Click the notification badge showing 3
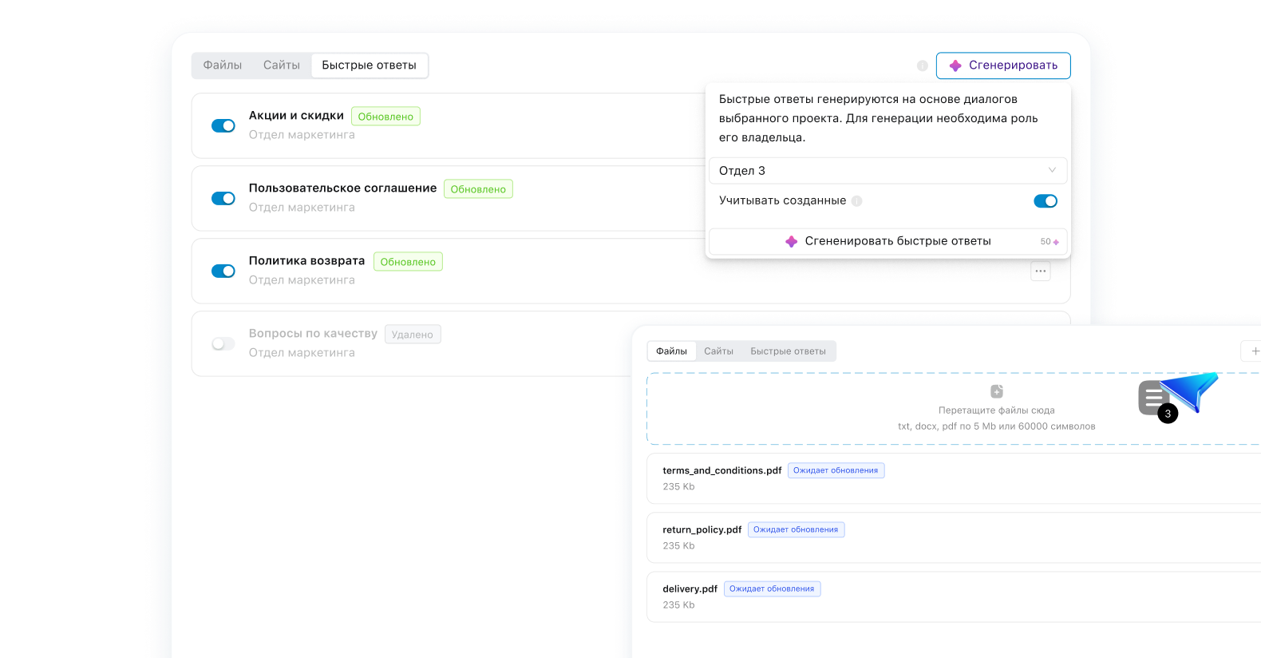Viewport: 1261px width, 658px height. pyautogui.click(x=1168, y=414)
